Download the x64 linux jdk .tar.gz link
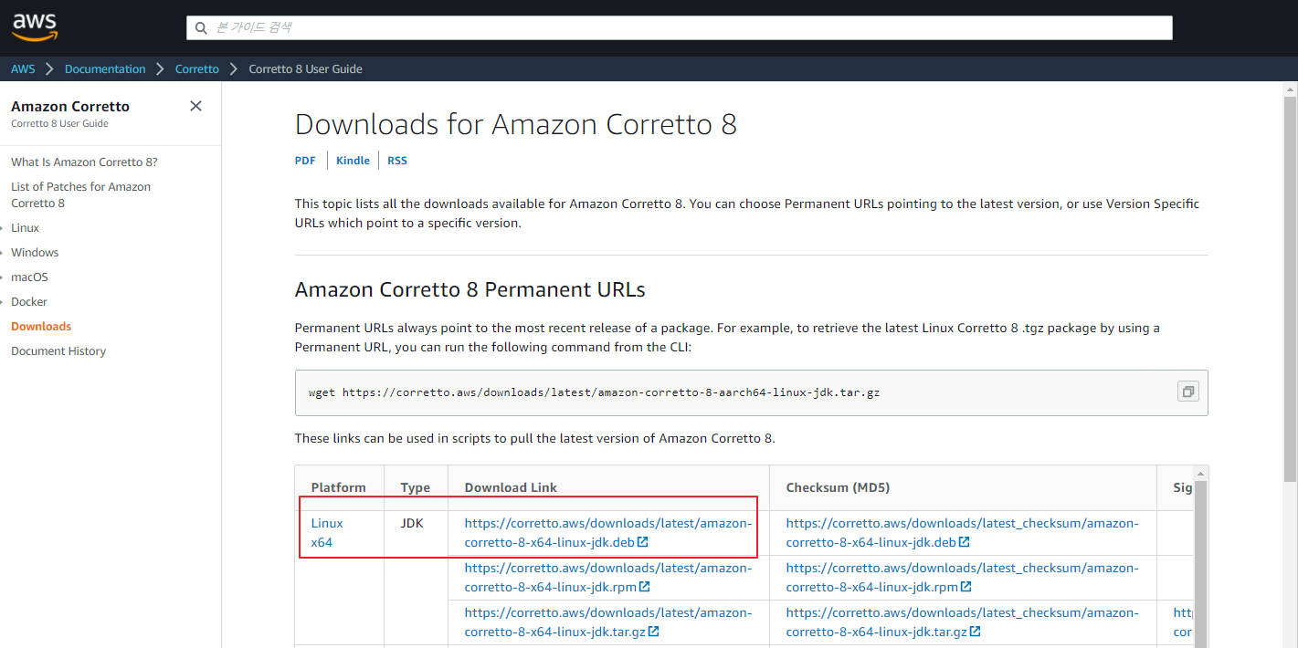1298x648 pixels. point(608,622)
